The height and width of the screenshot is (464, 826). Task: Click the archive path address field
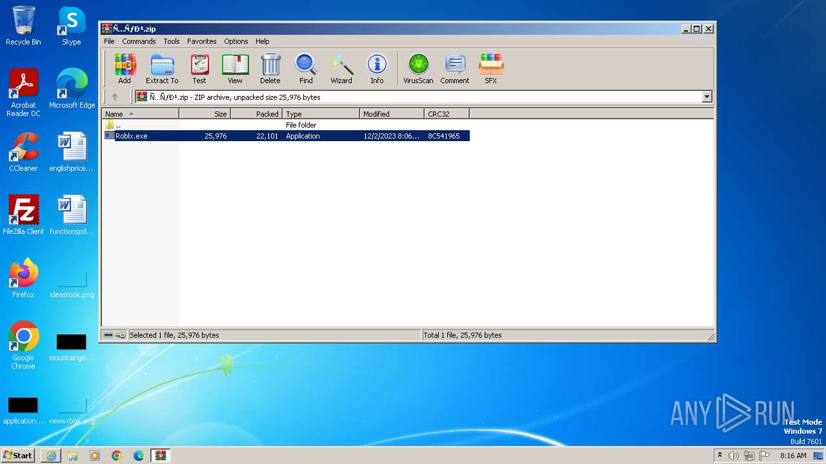pyautogui.click(x=418, y=97)
